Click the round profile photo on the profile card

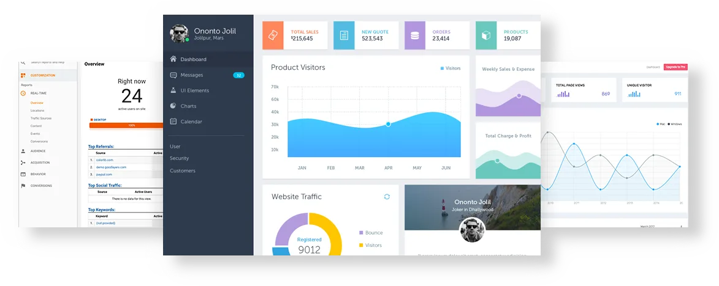click(x=473, y=230)
